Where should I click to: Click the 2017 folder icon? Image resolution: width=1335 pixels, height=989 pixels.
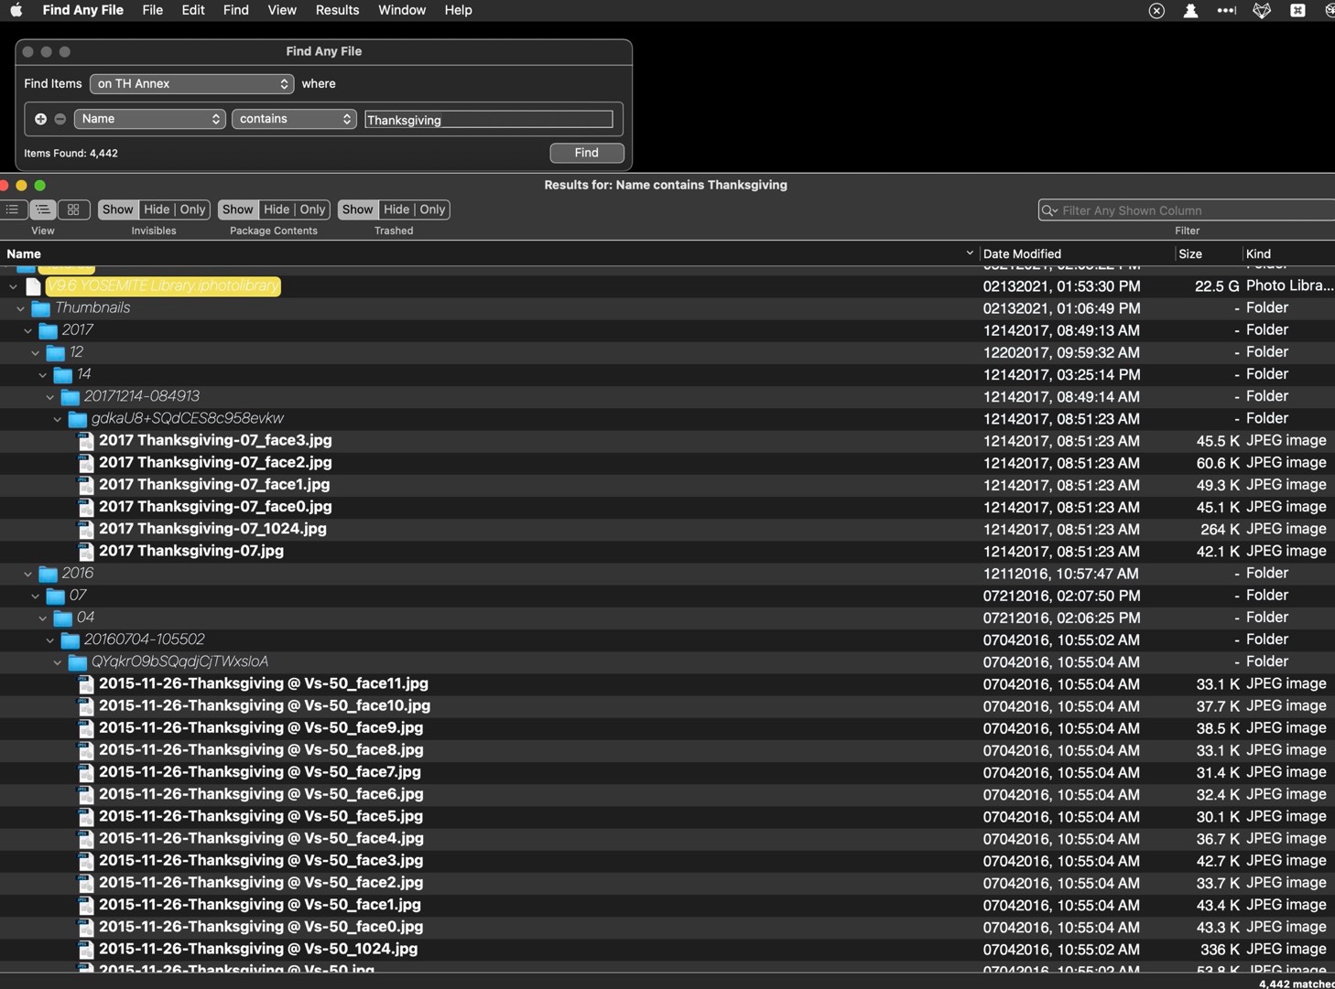[x=48, y=330]
